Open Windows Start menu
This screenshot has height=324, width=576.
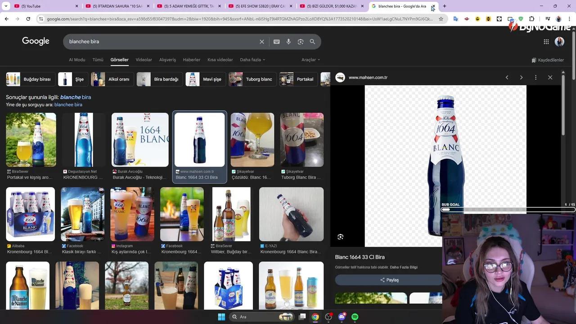point(221,317)
